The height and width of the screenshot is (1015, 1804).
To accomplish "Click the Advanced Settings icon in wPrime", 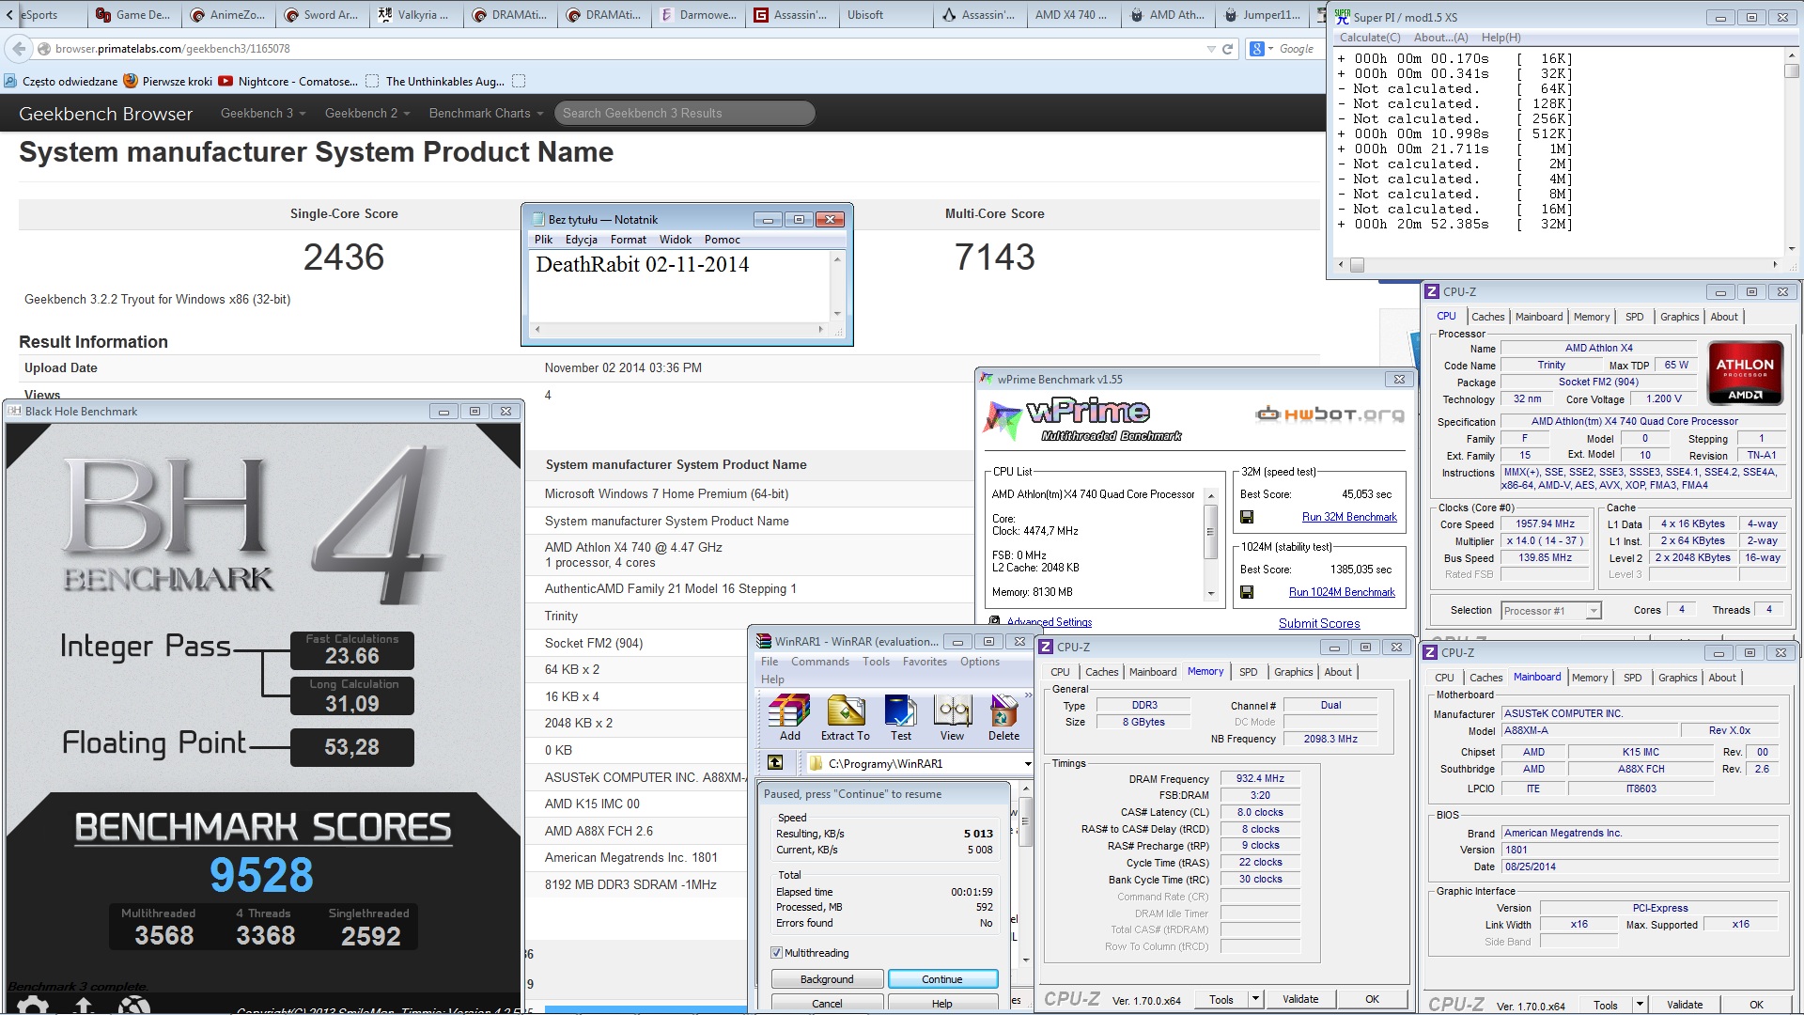I will click(x=994, y=621).
